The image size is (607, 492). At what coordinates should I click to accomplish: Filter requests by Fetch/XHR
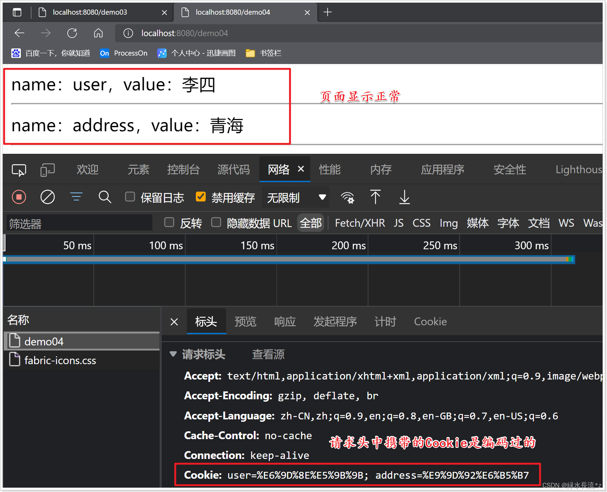pos(360,223)
